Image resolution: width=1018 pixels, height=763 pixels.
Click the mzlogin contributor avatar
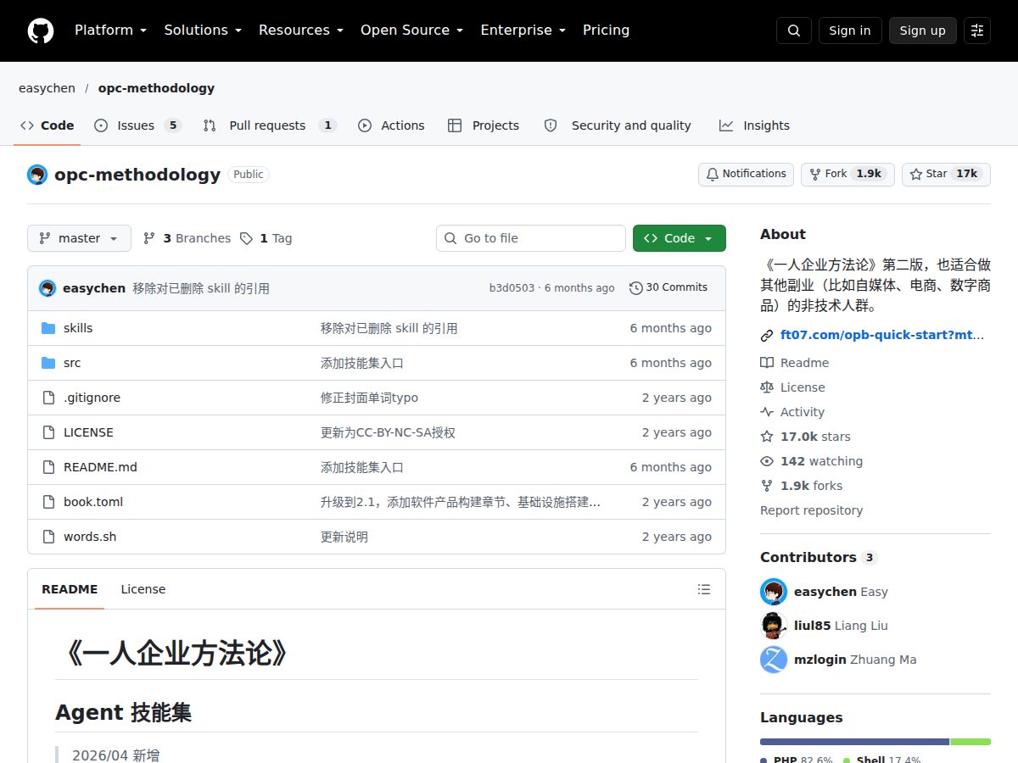pyautogui.click(x=774, y=660)
